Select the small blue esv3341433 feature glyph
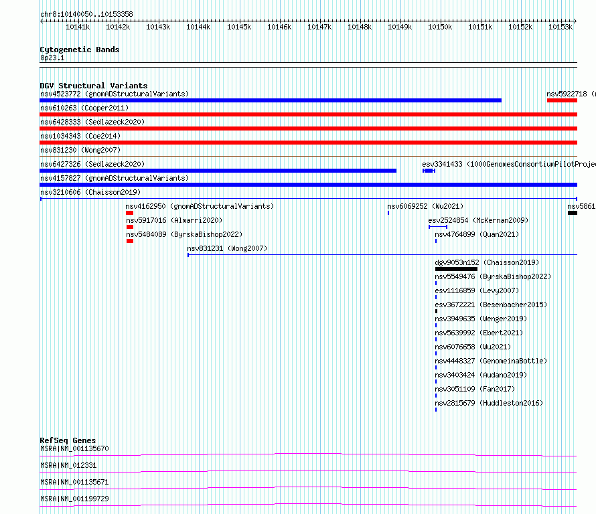The height and width of the screenshot is (514, 596). [429, 171]
